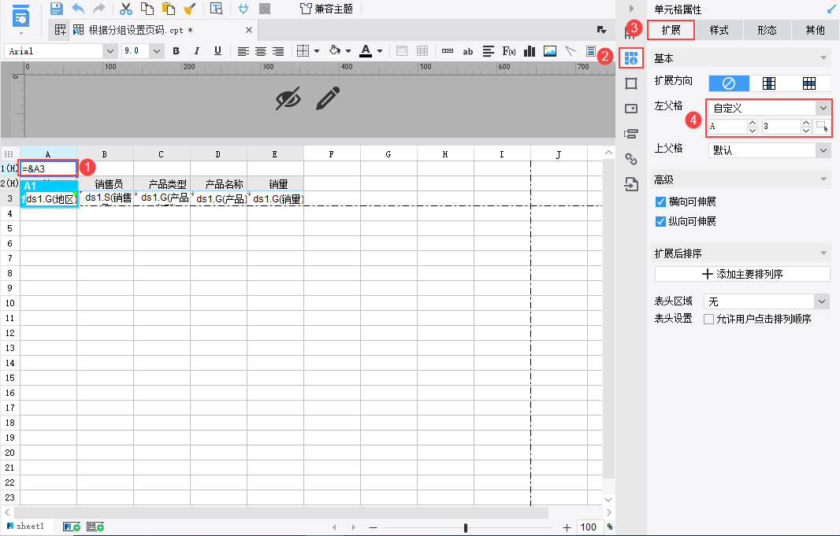Center align the cell text
Image resolution: width=840 pixels, height=536 pixels.
tap(261, 51)
